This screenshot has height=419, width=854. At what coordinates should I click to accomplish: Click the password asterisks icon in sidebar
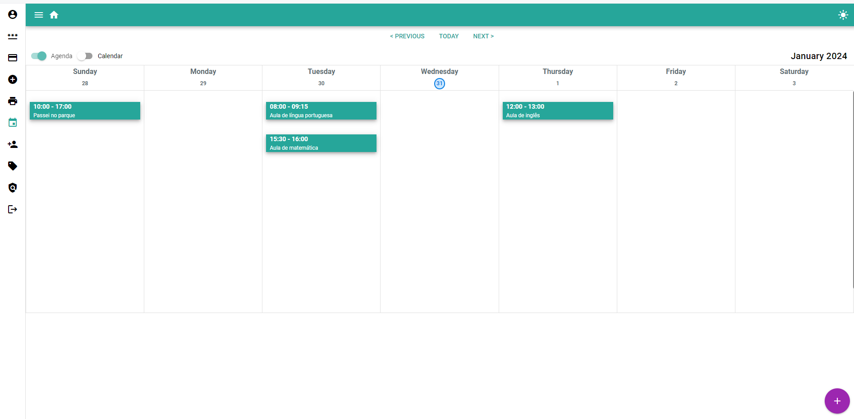tap(13, 36)
